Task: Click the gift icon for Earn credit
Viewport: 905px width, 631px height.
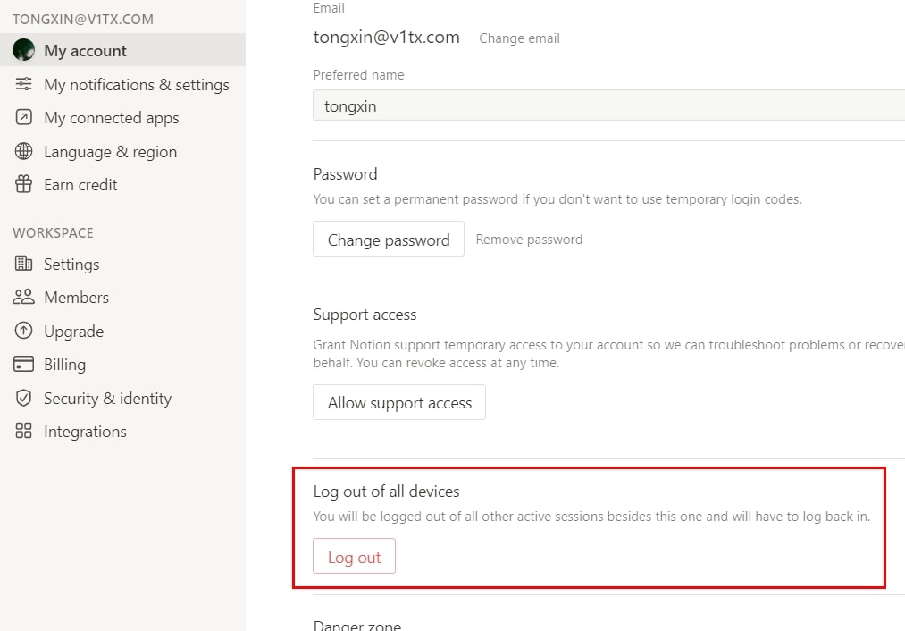Action: pos(24,184)
